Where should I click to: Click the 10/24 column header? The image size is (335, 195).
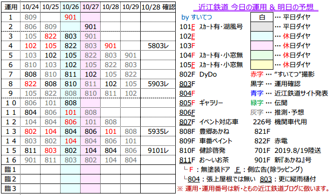pyautogui.click(x=31, y=7)
